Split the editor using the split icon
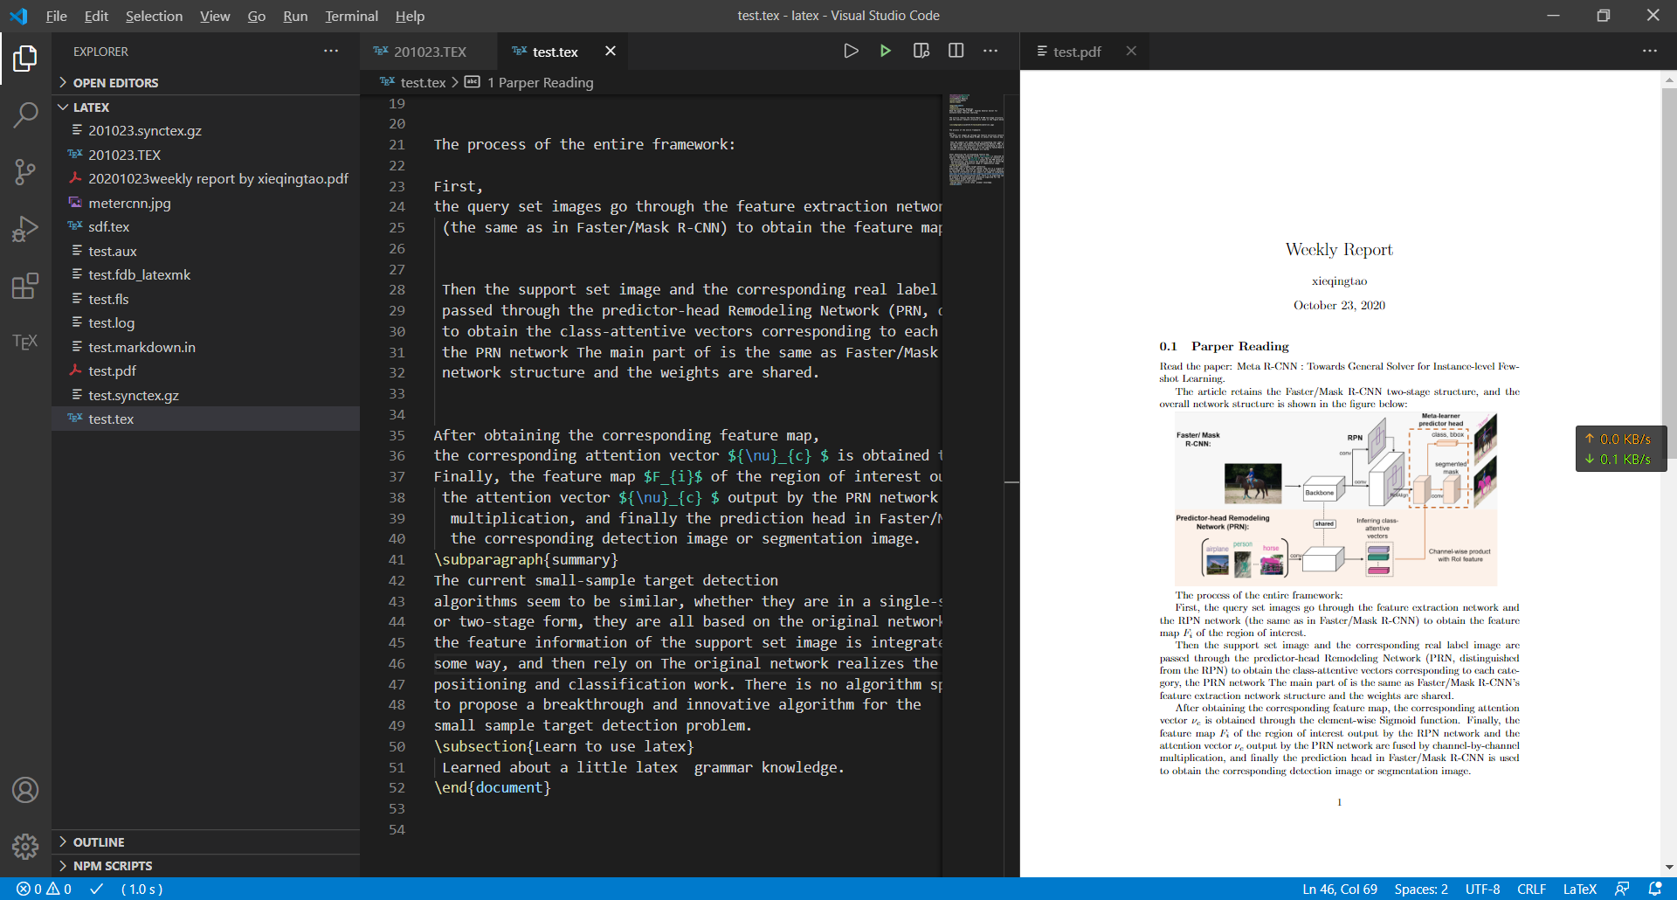Screen dimensions: 1677x900 coord(955,51)
